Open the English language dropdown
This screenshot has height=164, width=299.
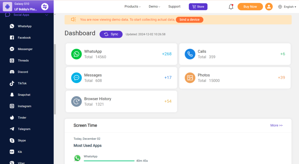(287, 7)
